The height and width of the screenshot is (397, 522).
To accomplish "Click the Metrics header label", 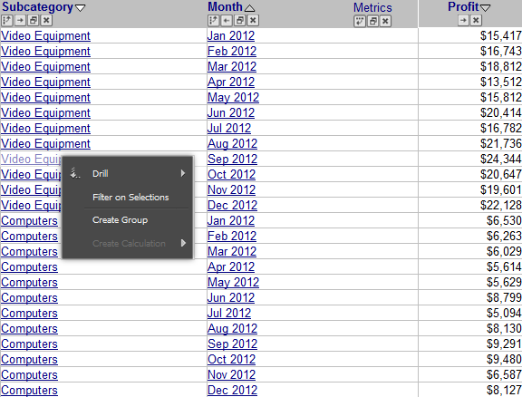I will point(372,7).
